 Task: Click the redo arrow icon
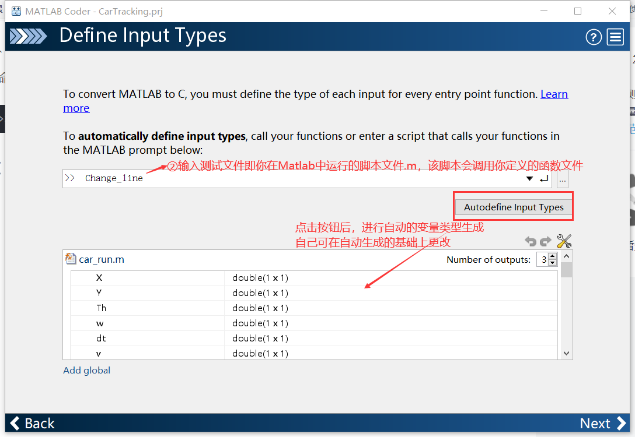(x=546, y=241)
